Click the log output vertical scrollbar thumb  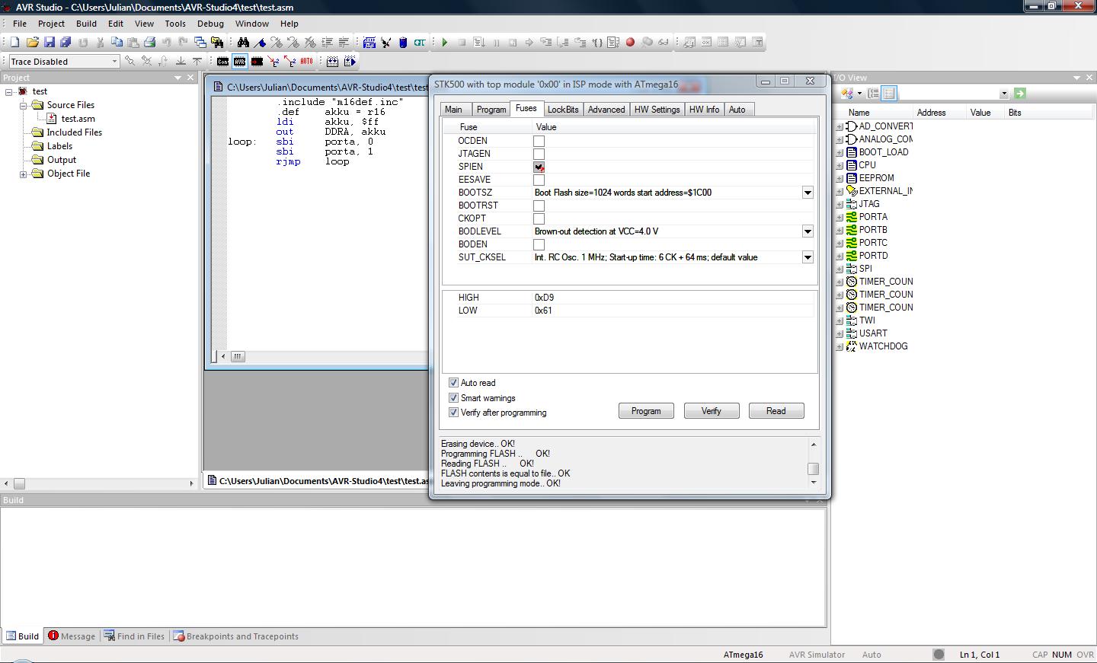814,469
